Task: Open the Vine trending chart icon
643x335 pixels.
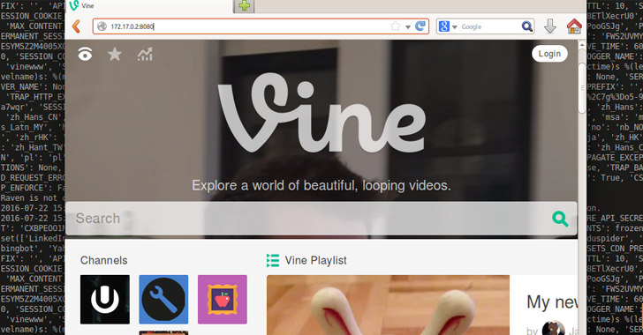Action: 145,54
